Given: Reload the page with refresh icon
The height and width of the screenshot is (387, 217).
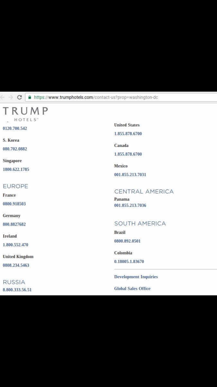Looking at the screenshot, I should coord(20,97).
